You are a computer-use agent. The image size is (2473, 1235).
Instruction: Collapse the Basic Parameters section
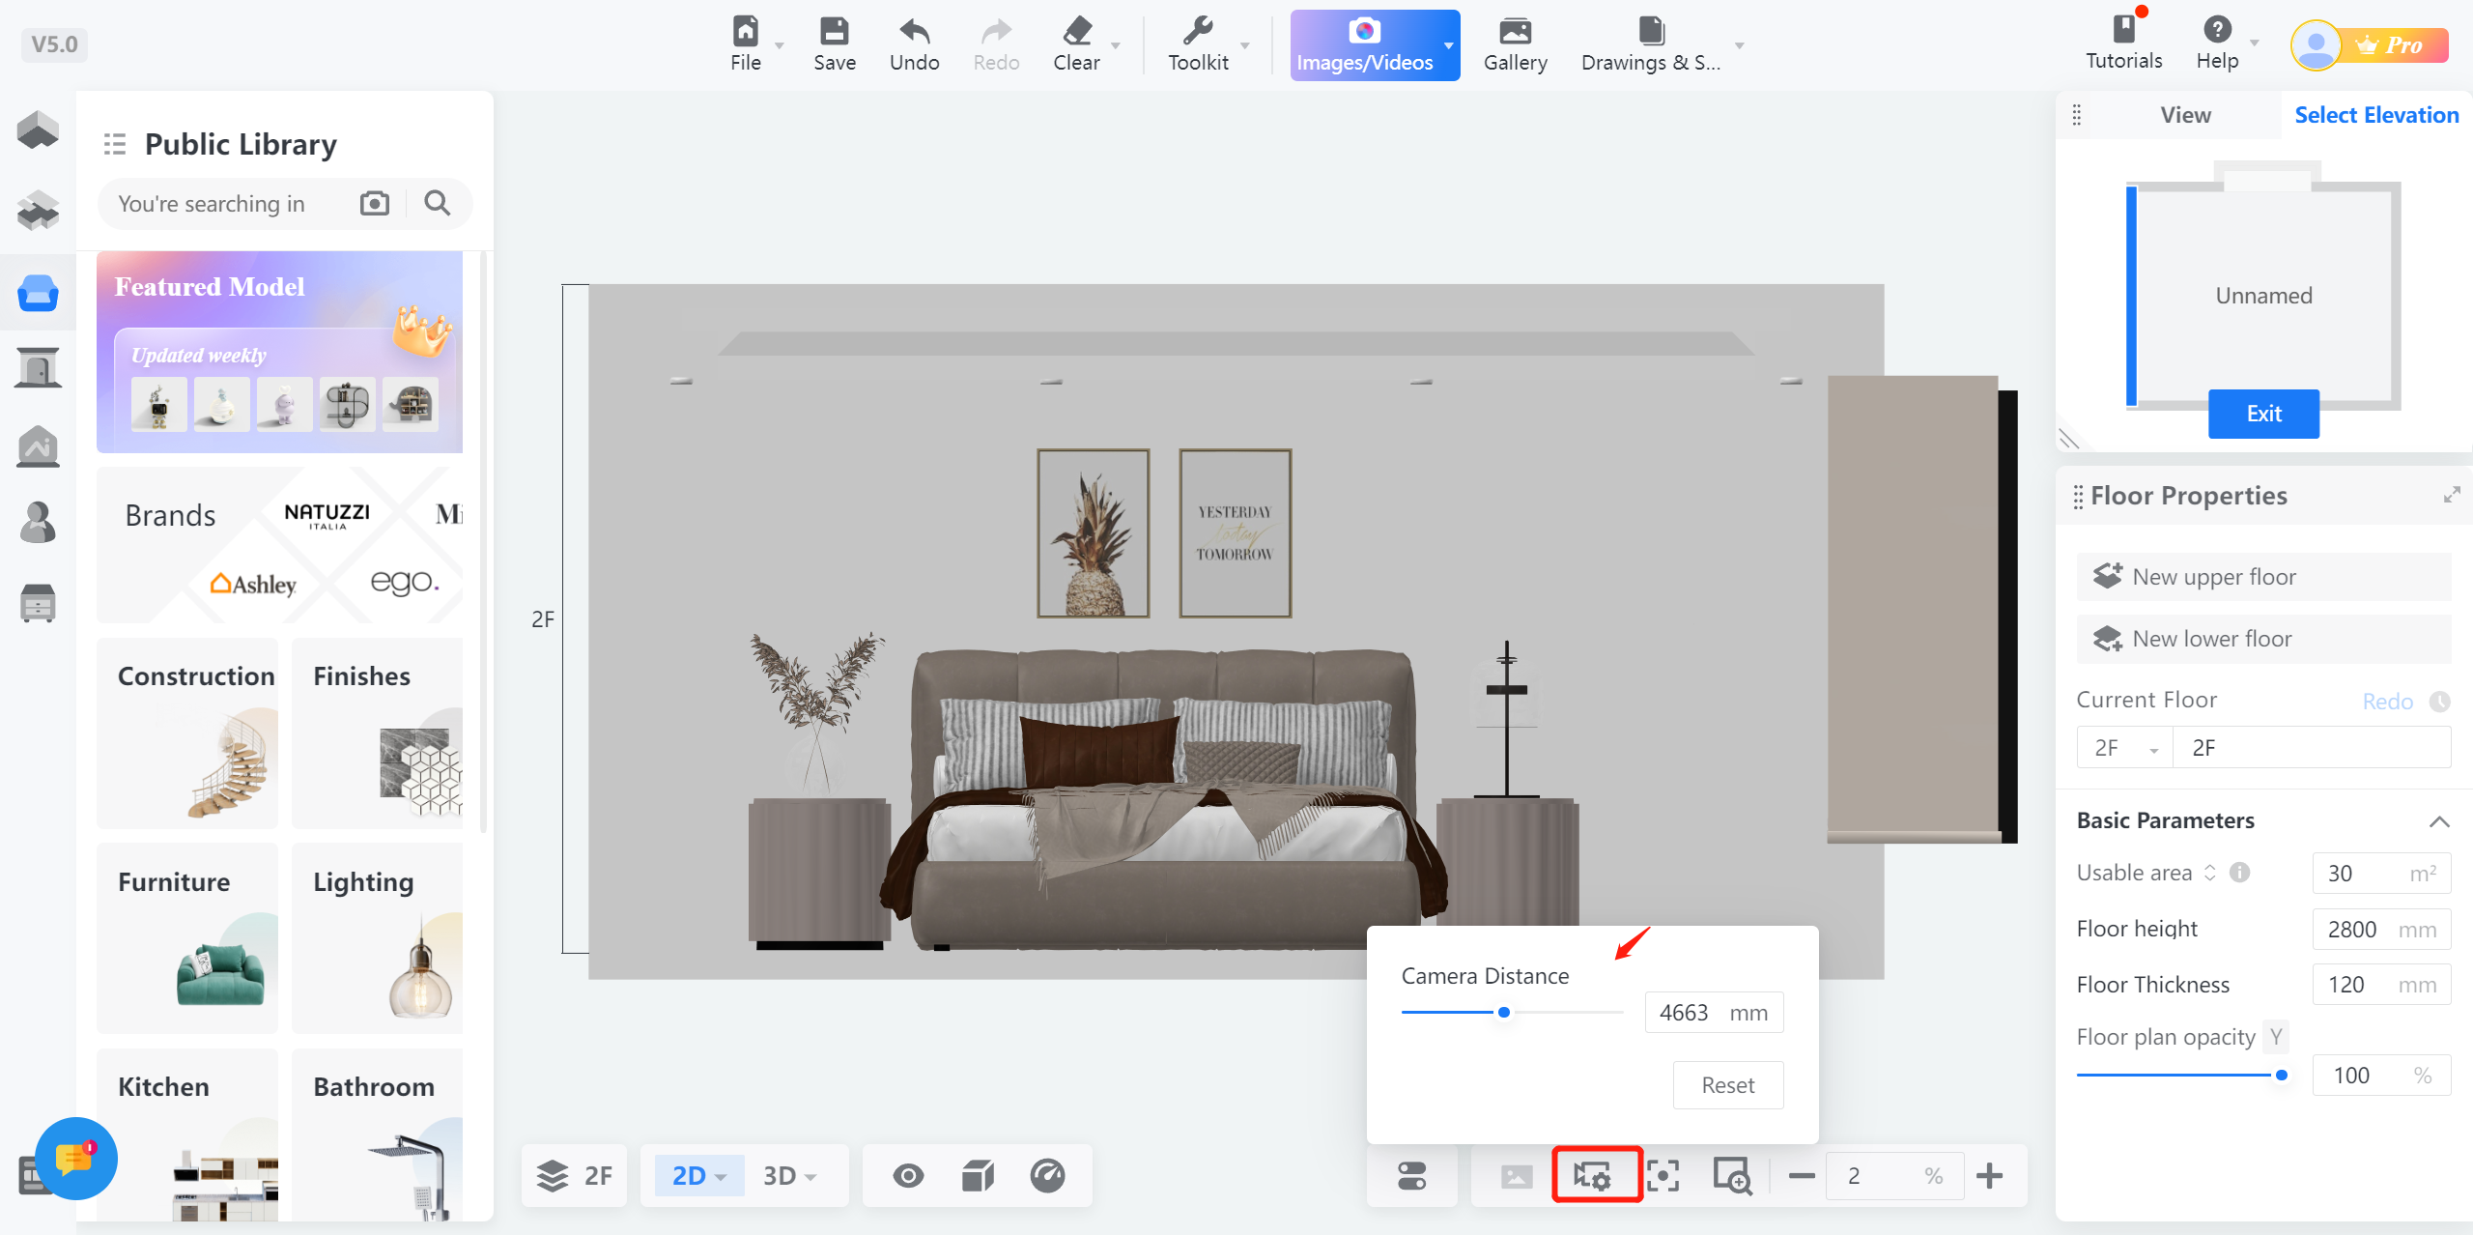coord(2439,821)
